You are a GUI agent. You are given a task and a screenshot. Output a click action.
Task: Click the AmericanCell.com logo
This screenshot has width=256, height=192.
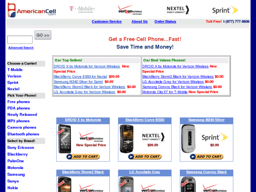tap(31, 10)
